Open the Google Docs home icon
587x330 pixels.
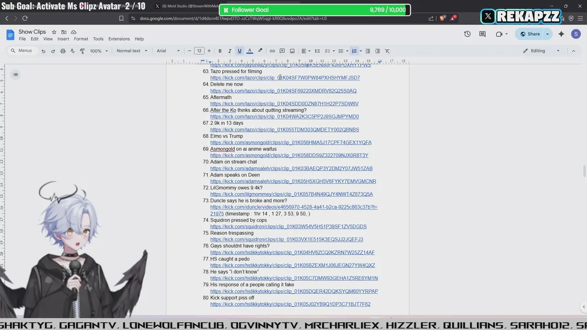(x=10, y=35)
